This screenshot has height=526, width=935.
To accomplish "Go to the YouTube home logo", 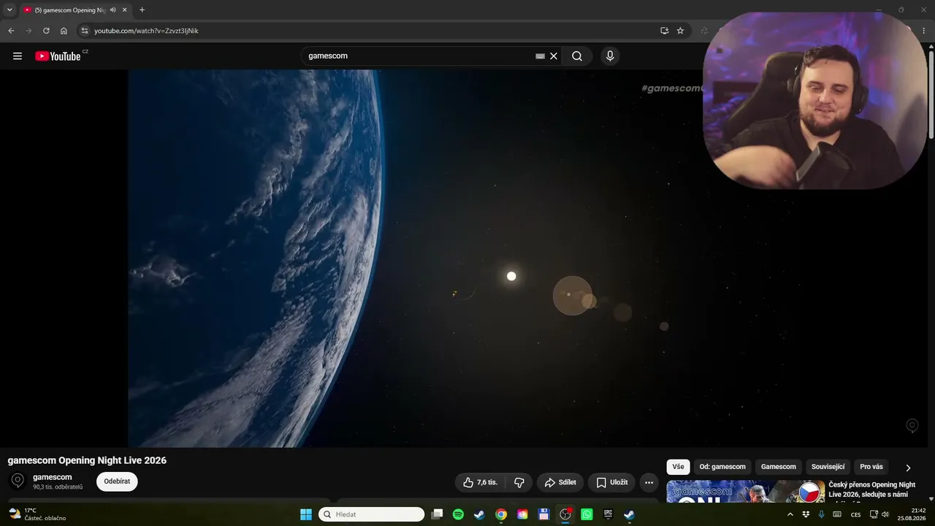I will pos(58,56).
